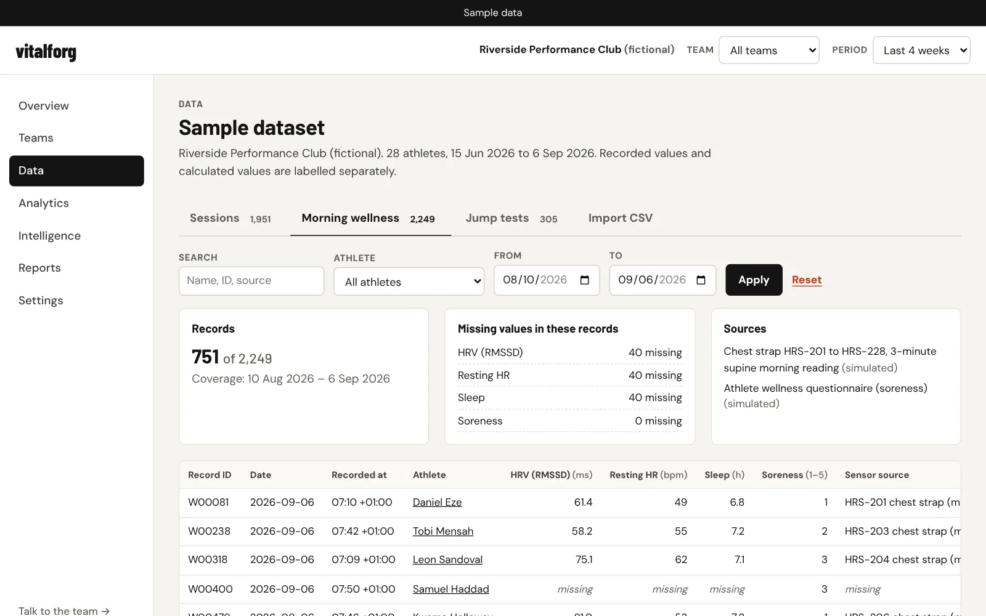
Task: Select record ID W00400 cell
Action: click(210, 589)
